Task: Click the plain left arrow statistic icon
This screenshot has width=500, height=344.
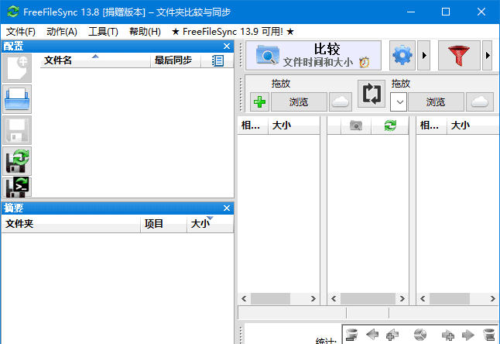Action: tap(372, 335)
